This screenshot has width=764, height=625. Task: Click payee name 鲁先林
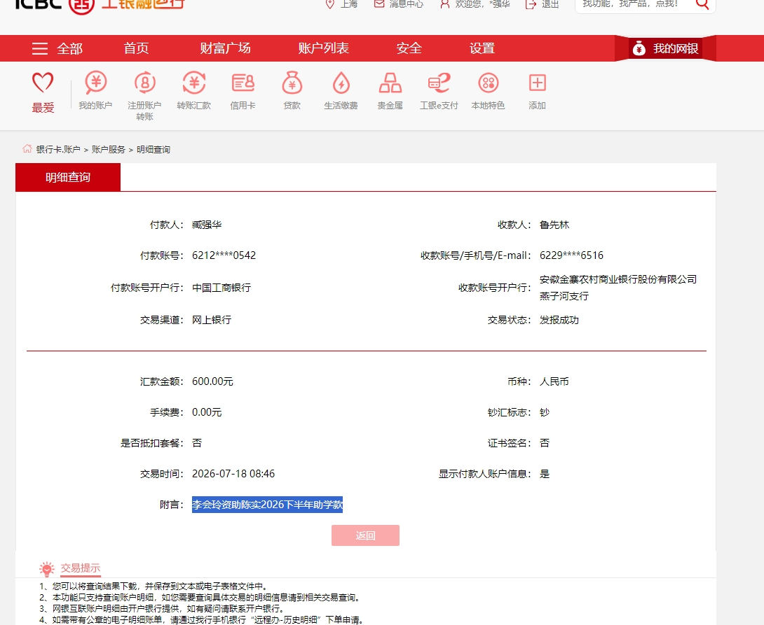coord(554,225)
